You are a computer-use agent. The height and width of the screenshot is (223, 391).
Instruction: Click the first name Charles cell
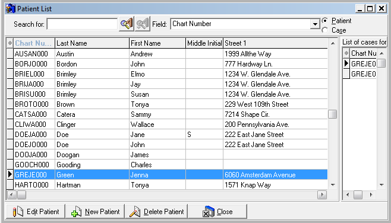tap(157, 165)
